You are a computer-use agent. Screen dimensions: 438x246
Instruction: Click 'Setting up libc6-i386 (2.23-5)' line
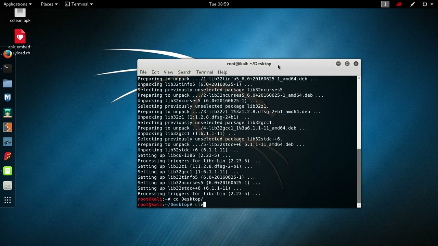point(184,155)
